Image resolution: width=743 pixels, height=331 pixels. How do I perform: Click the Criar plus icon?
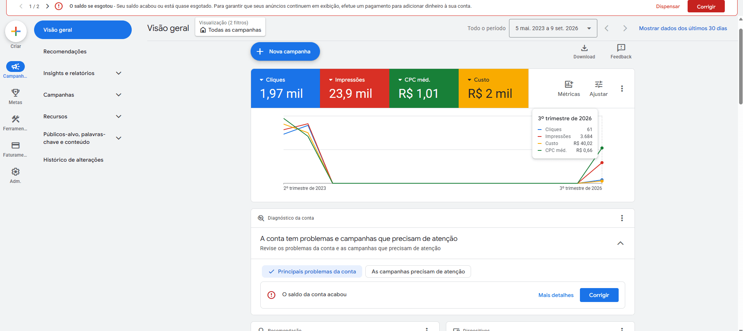pyautogui.click(x=16, y=31)
